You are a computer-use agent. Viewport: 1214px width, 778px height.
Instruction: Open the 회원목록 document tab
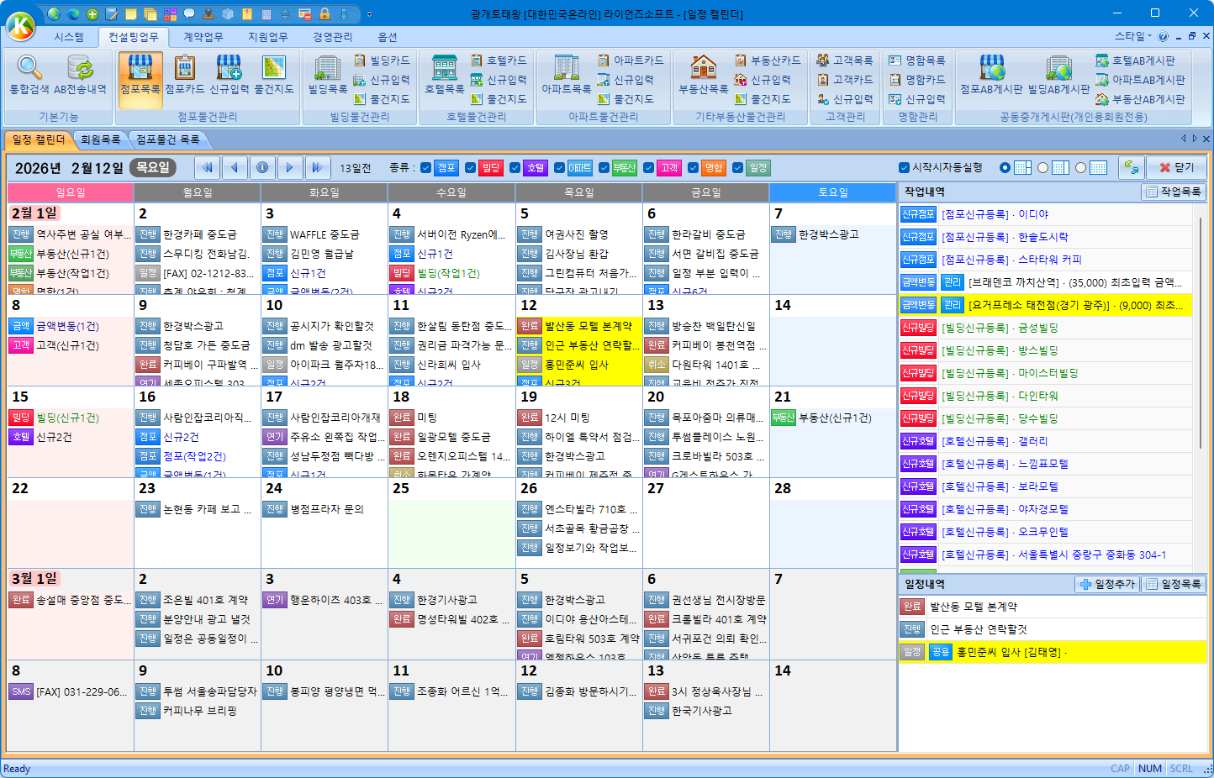[101, 139]
